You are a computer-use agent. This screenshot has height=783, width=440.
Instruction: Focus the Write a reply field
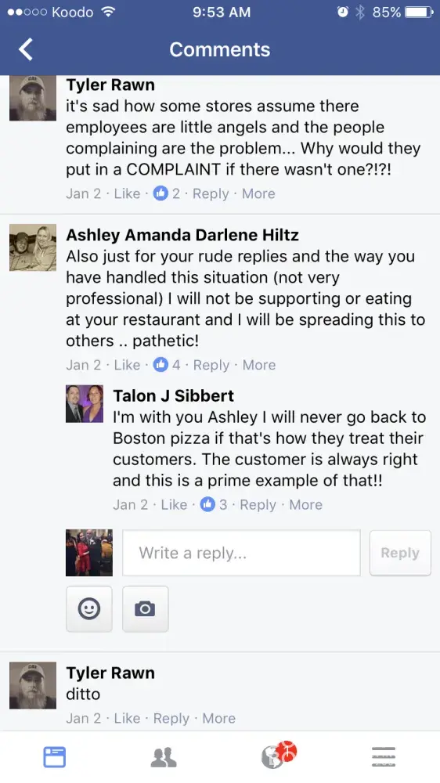[241, 553]
